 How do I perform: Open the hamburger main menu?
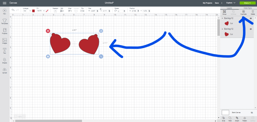point(5,3)
